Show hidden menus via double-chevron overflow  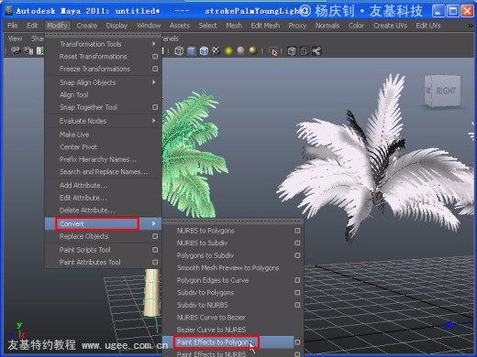coord(471,26)
